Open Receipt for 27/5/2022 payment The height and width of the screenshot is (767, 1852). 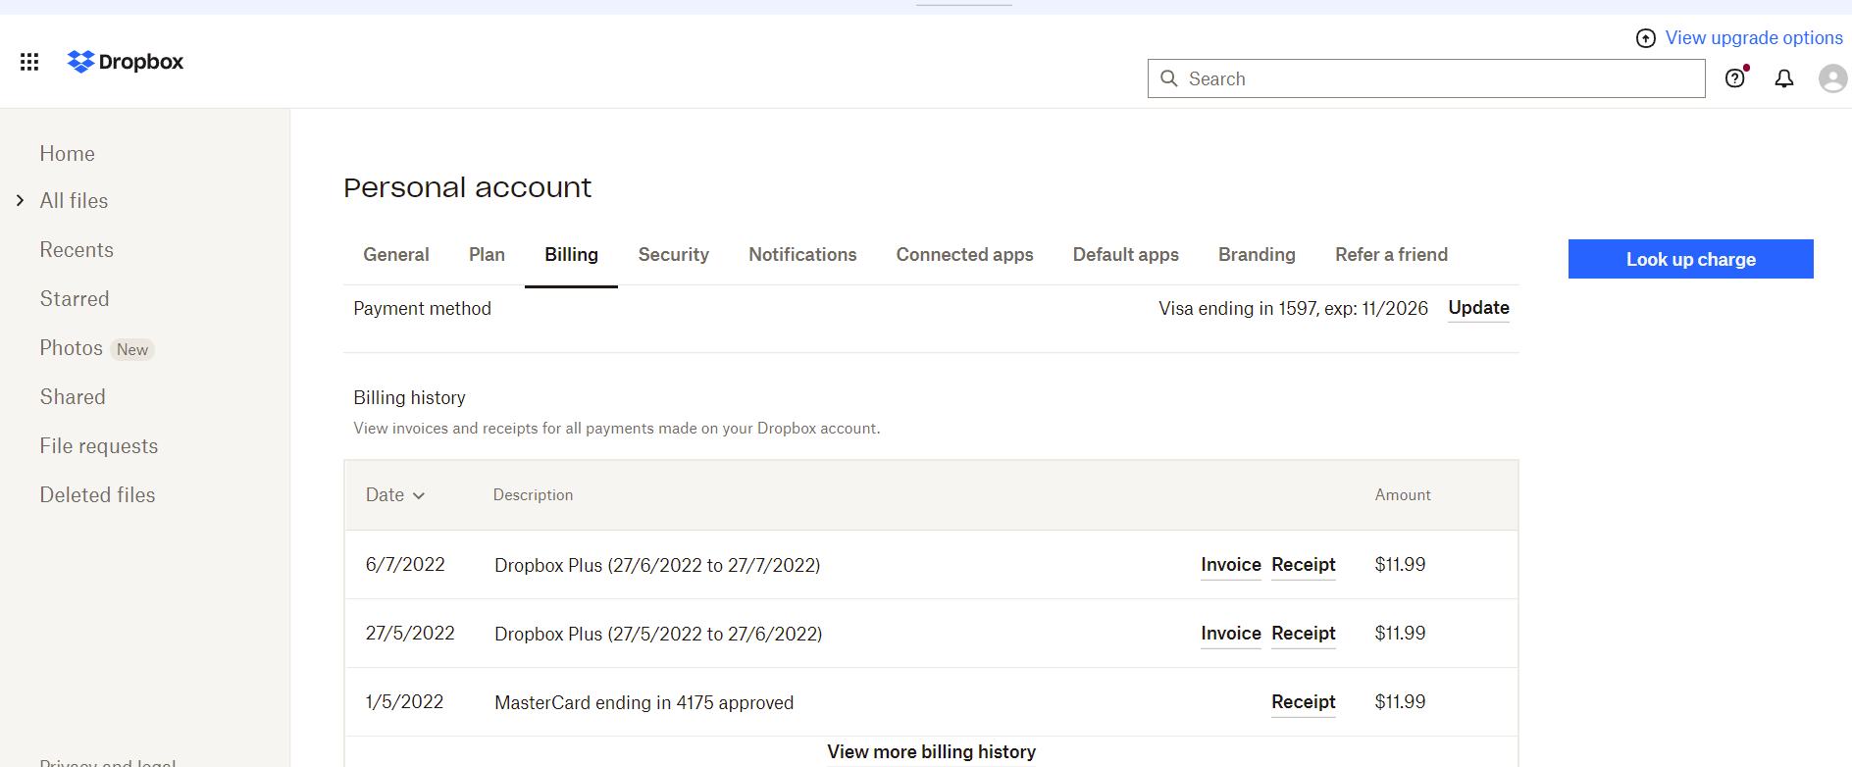1304,634
